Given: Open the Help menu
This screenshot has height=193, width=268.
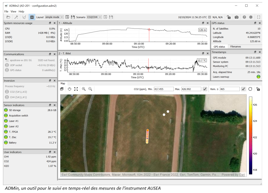Looking at the screenshot, I should [21, 11].
